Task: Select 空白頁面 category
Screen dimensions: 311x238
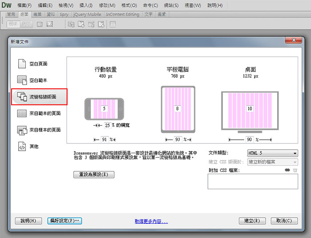Action: pos(40,64)
